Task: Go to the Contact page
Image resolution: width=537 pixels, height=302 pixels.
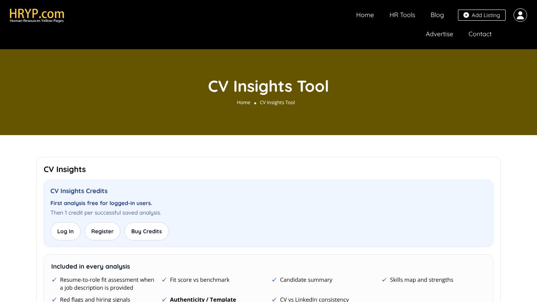Action: (480, 34)
